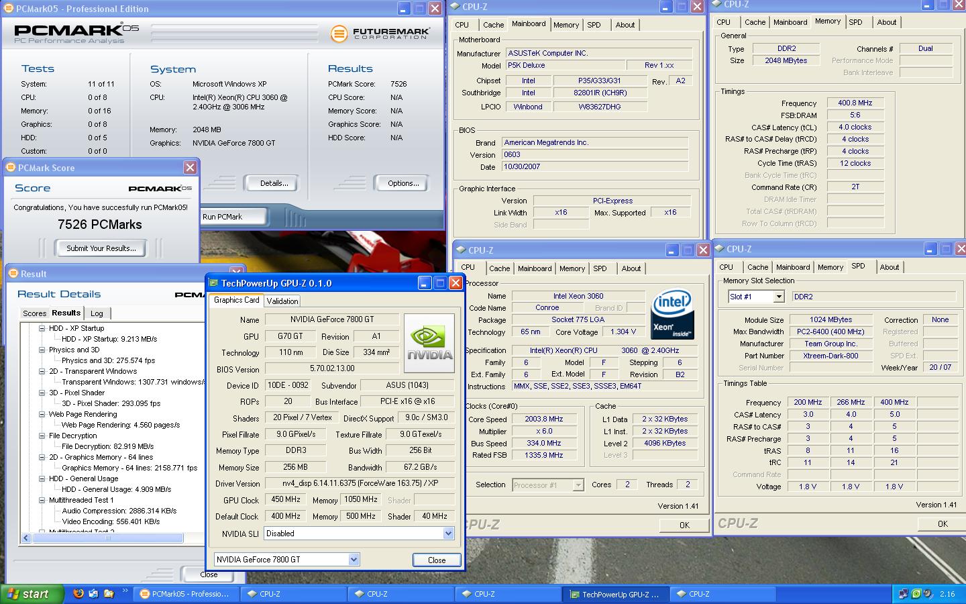Select Graphics Memory 2158.771 fps row

coord(129,468)
